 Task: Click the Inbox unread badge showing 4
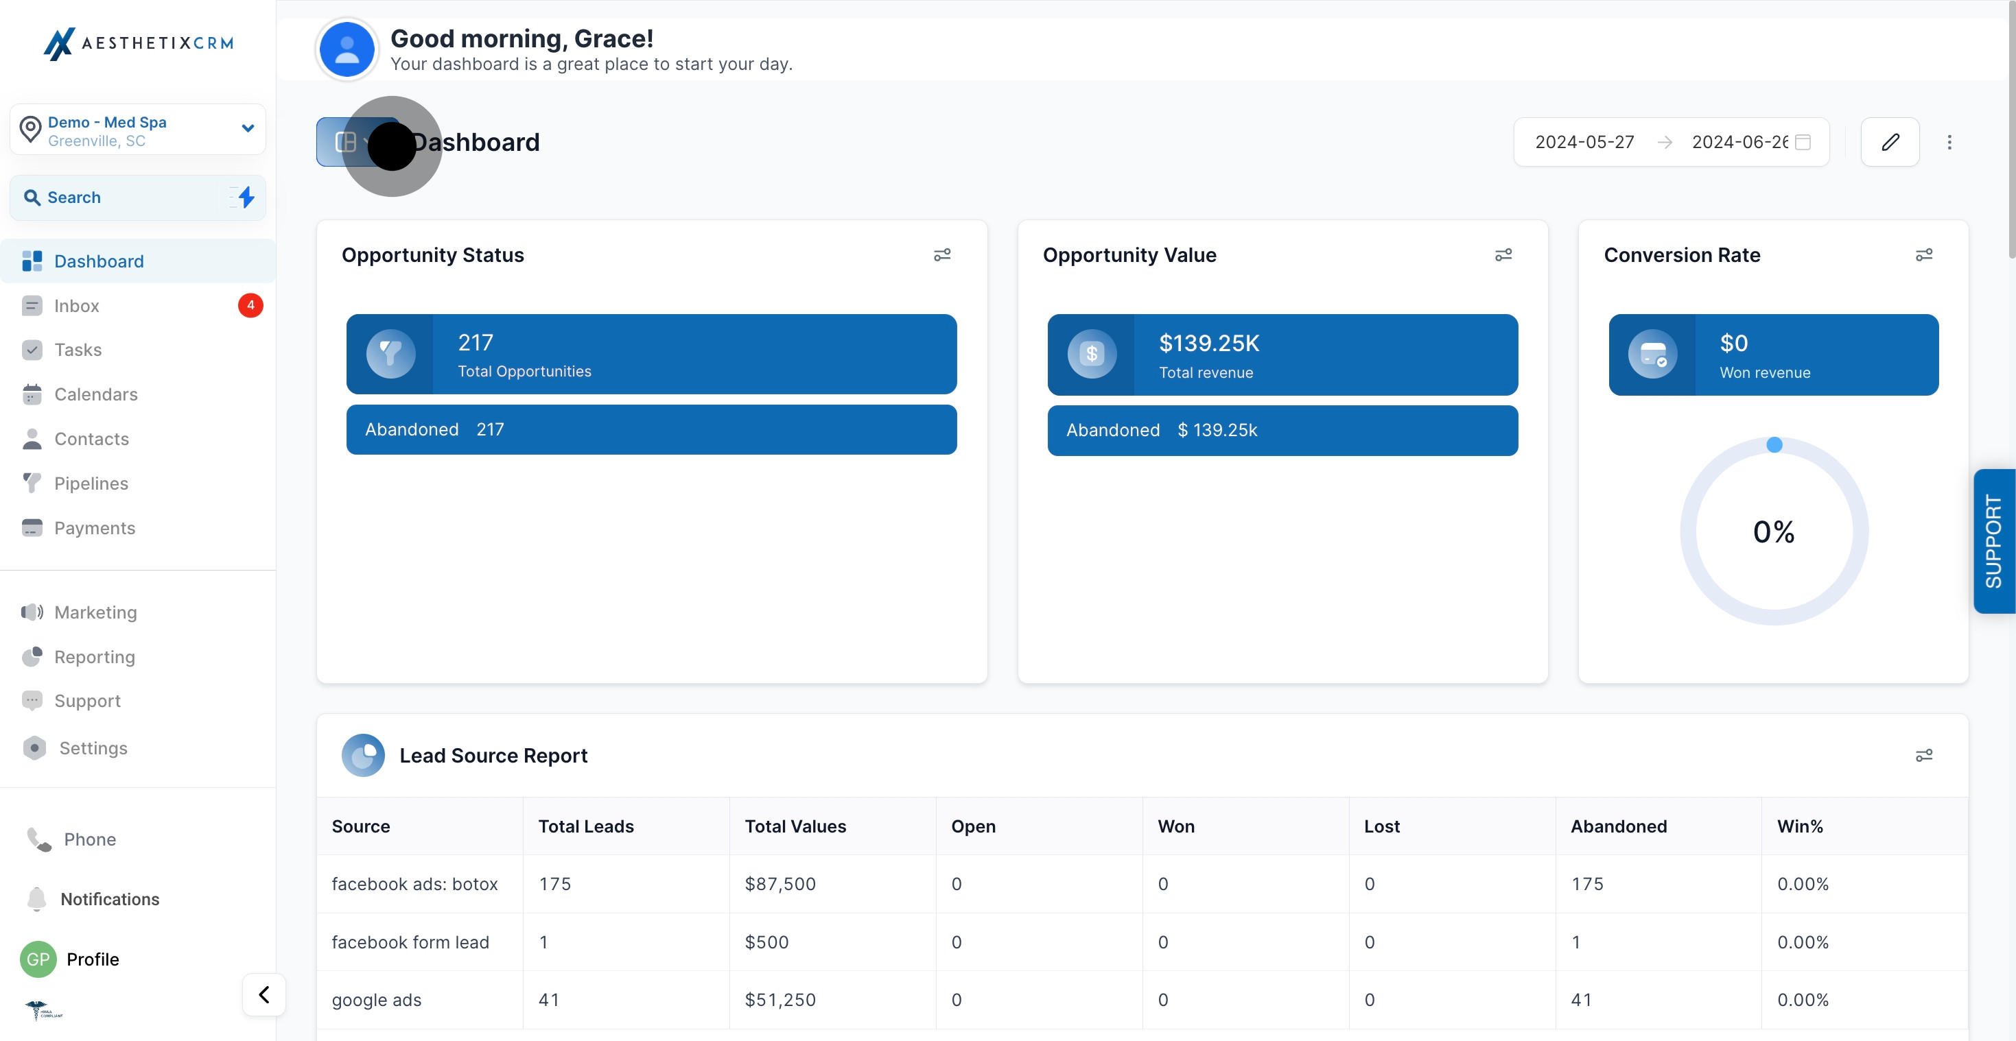[x=250, y=305]
